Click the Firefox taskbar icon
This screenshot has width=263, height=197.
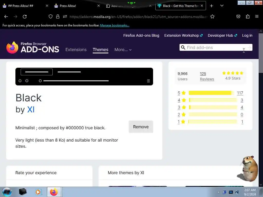pyautogui.click(x=54, y=192)
